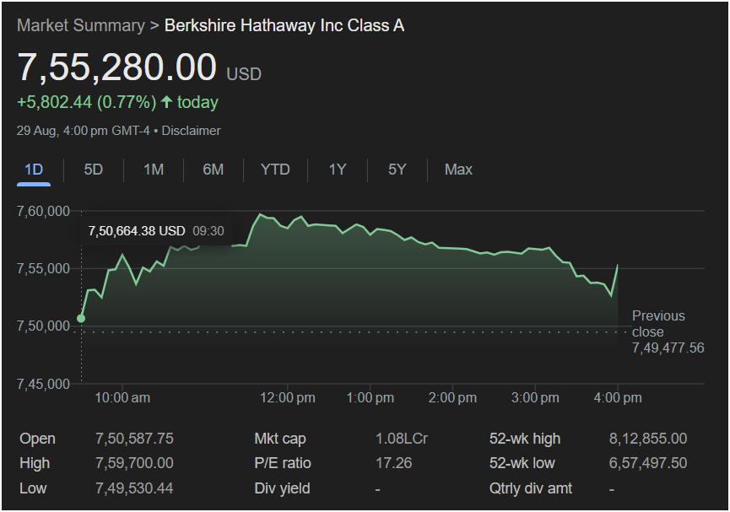The image size is (730, 512).
Task: Select the YTD range tab
Action: tap(275, 170)
